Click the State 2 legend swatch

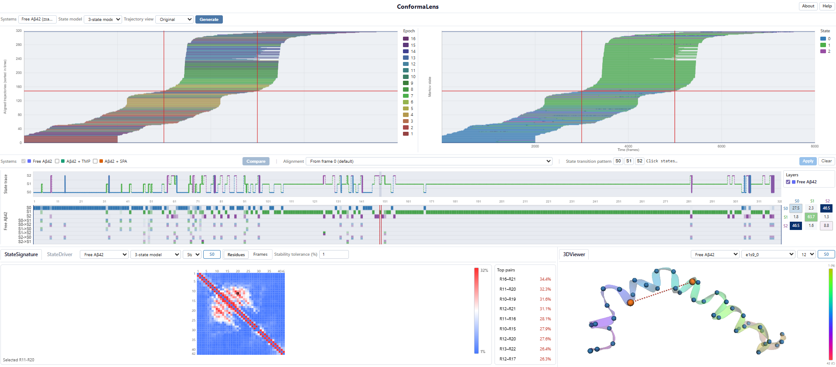tap(823, 51)
